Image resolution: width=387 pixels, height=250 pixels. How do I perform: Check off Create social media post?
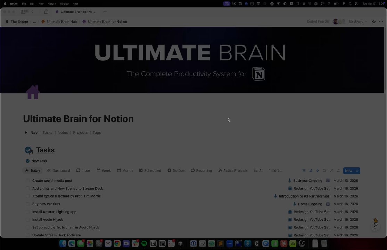coord(28,181)
